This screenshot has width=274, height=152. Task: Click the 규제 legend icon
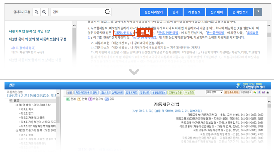click(x=107, y=99)
